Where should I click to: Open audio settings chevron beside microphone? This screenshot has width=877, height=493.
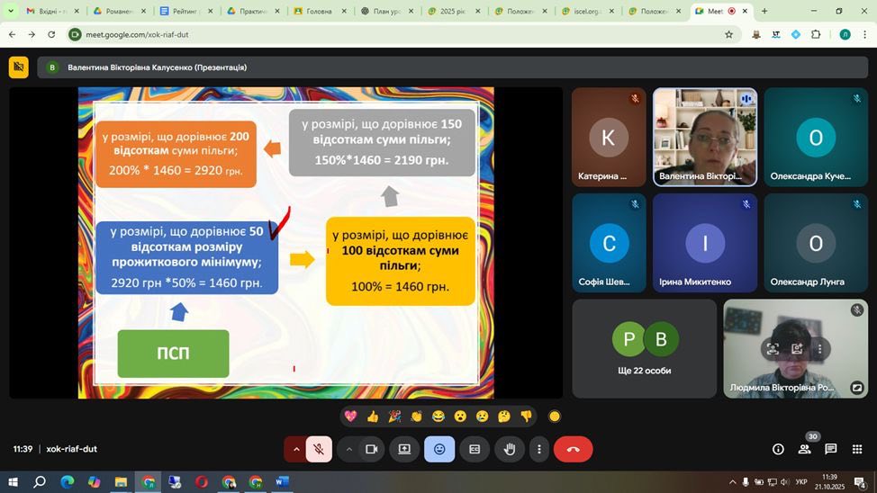click(296, 449)
